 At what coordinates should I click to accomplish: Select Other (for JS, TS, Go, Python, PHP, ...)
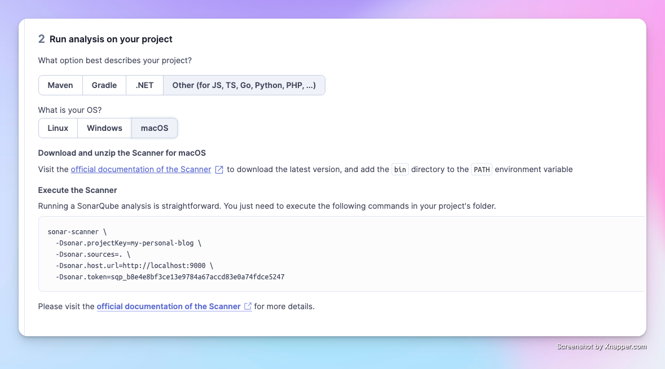point(244,85)
